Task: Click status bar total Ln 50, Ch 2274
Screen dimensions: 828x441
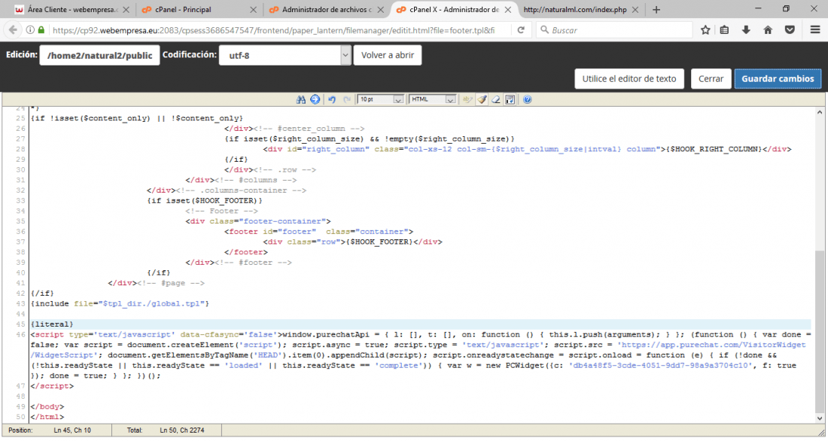Action: (x=181, y=430)
